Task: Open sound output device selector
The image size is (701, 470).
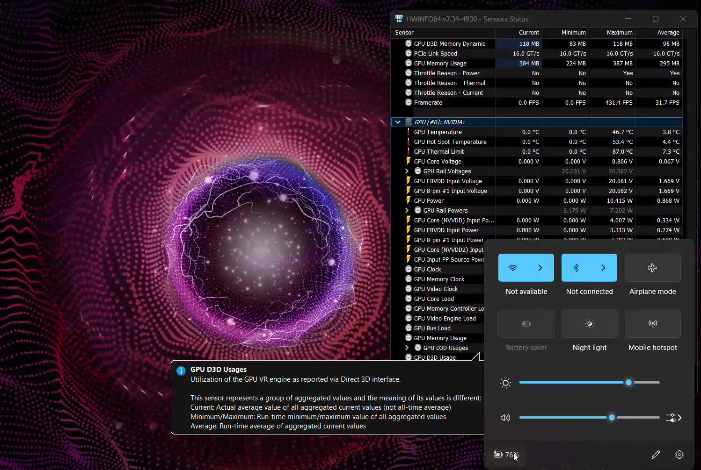Action: click(673, 418)
